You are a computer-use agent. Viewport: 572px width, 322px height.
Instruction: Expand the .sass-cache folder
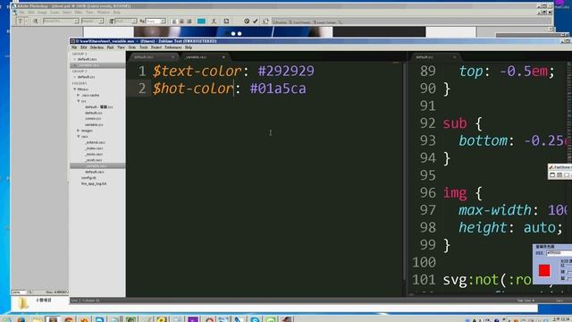tap(78, 95)
